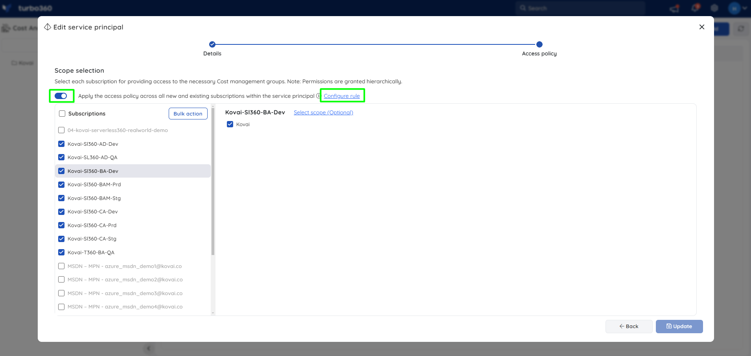Check MSDN azure_msdn_demo4@kovai.co subscription
751x356 pixels.
(61, 306)
